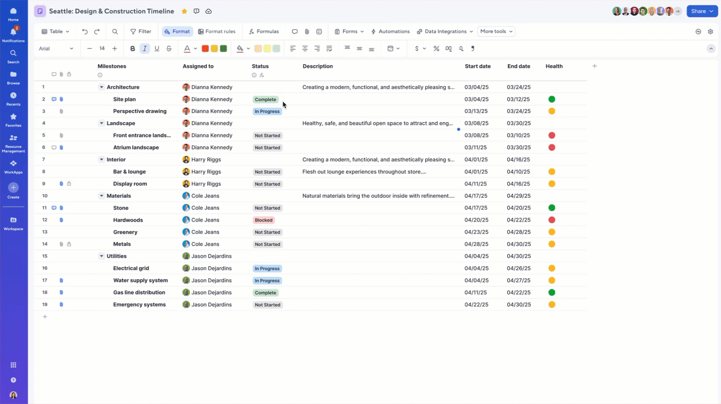
Task: Open the Formulas panel
Action: click(x=264, y=31)
